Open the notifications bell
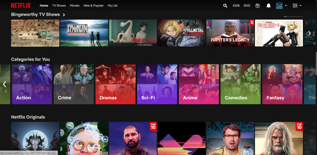The height and width of the screenshot is (155, 317). pos(268,6)
